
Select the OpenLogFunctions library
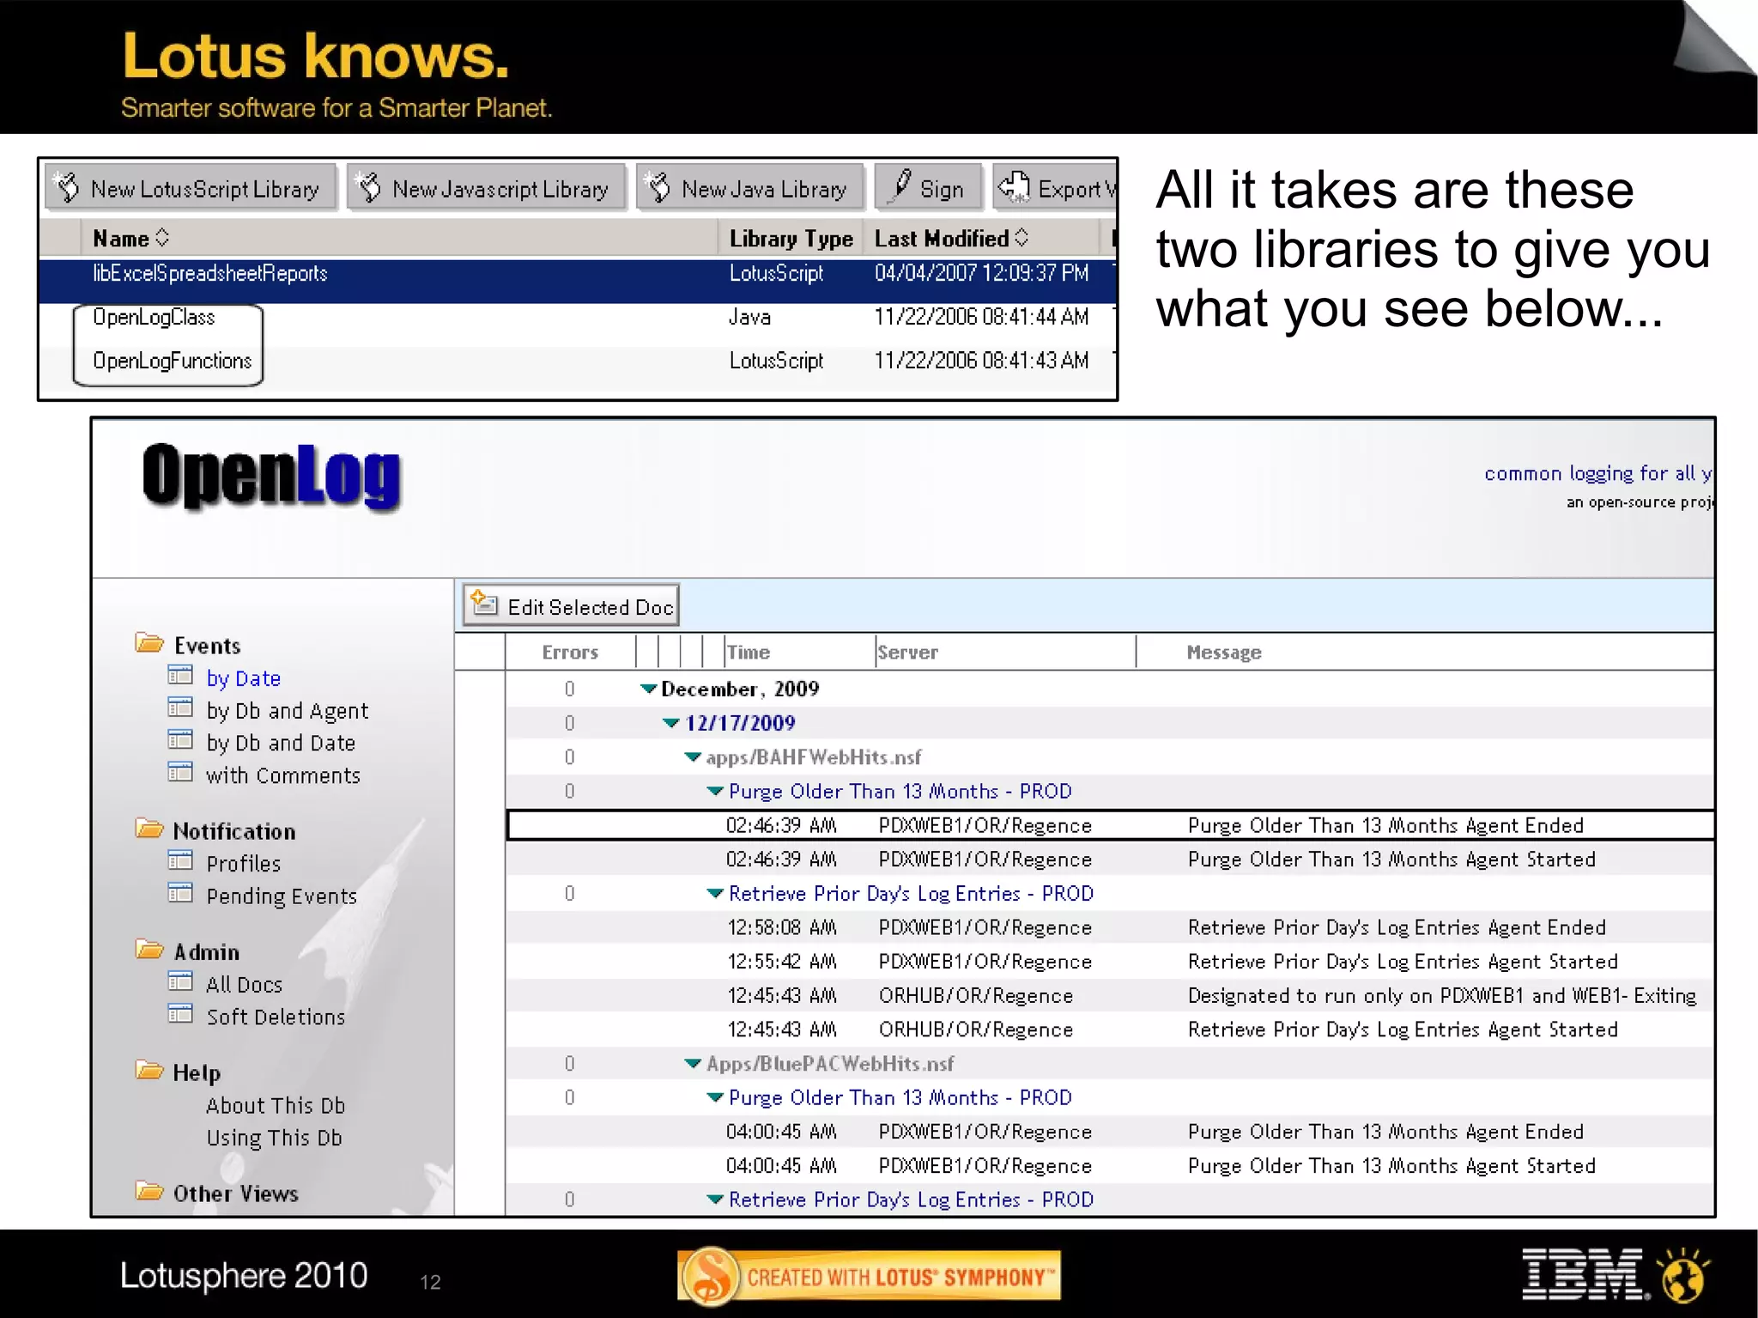(x=172, y=361)
